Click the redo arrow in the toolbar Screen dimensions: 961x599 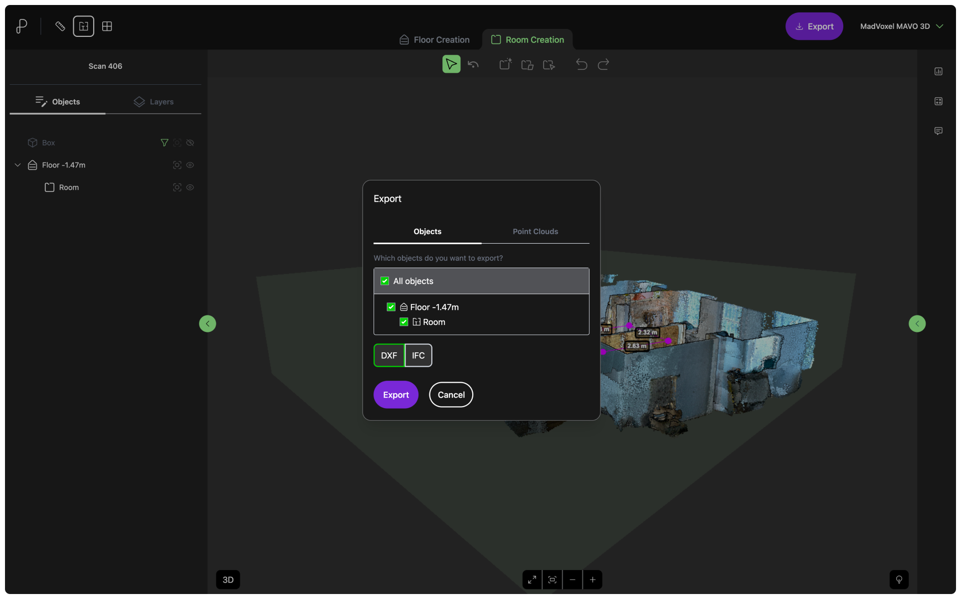point(603,64)
